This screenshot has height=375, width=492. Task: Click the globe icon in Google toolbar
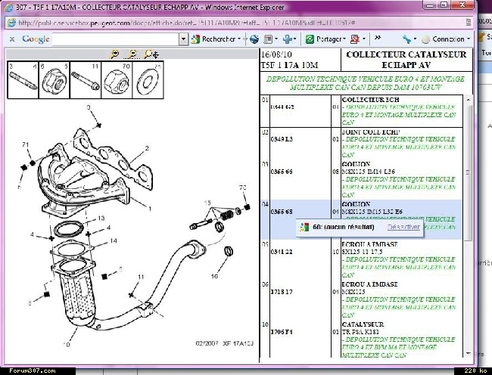pyautogui.click(x=254, y=39)
